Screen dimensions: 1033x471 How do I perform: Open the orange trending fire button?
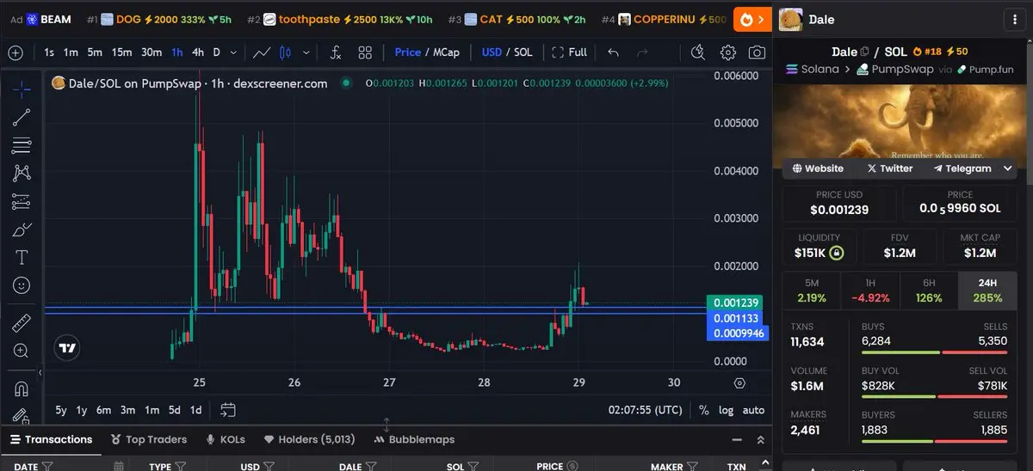click(x=753, y=19)
